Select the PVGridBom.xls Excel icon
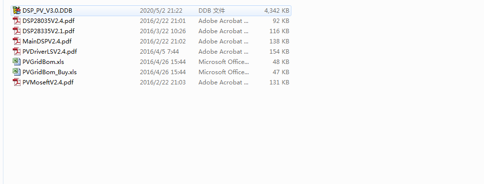484x184 pixels. click(17, 61)
